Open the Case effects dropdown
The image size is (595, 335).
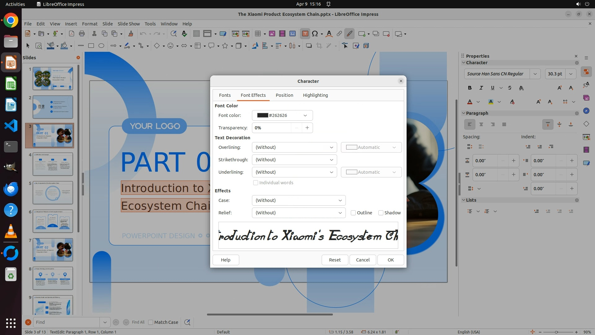[298, 200]
